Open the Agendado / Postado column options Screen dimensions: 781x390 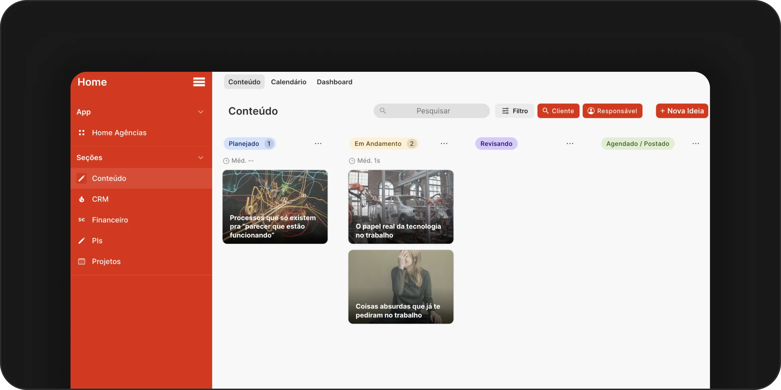pyautogui.click(x=696, y=144)
